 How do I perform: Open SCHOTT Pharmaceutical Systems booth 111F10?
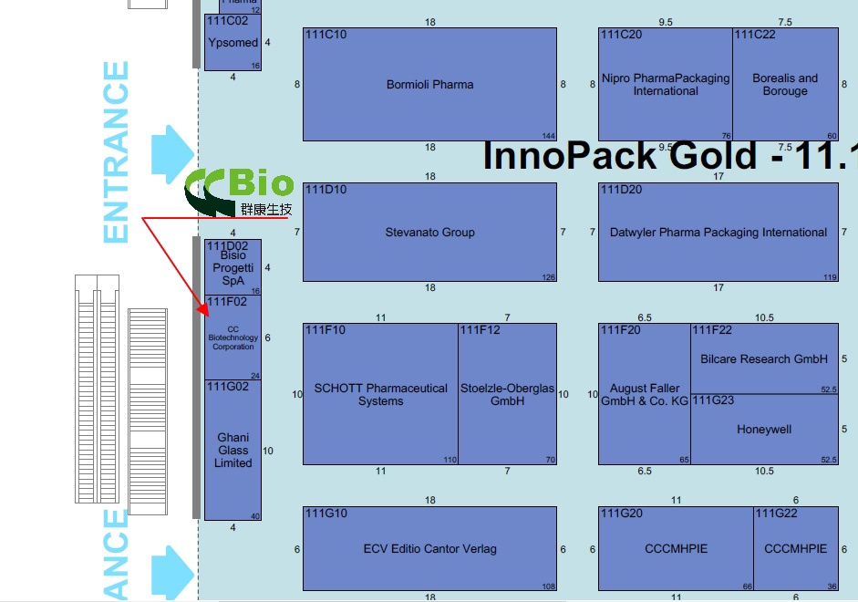tap(380, 394)
